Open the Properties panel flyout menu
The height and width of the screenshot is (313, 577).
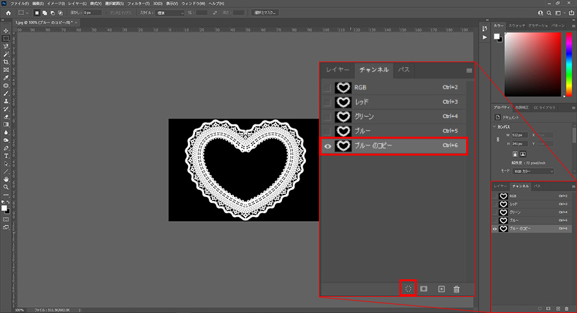573,108
